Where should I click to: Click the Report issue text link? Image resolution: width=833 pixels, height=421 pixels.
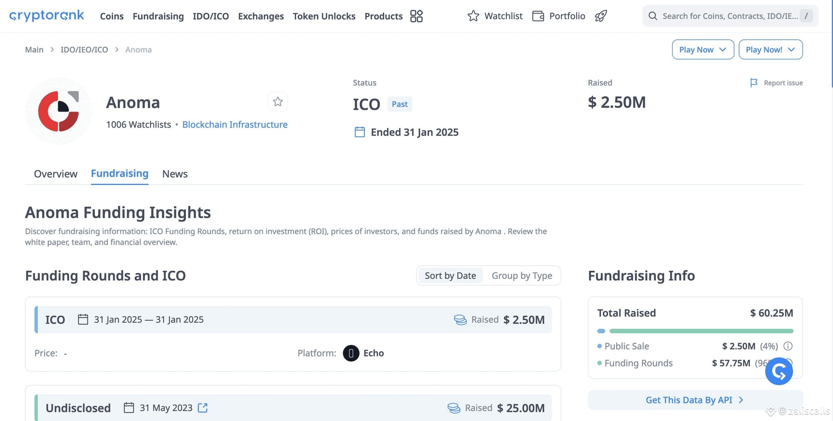point(783,83)
